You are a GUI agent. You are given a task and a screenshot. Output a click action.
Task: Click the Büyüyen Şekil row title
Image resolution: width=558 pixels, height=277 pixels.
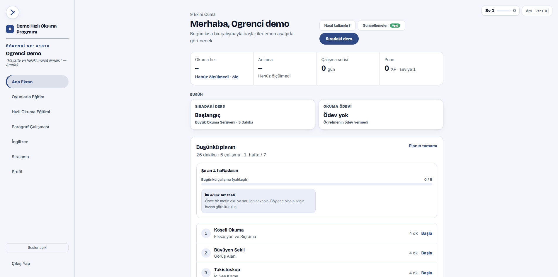coord(229,250)
